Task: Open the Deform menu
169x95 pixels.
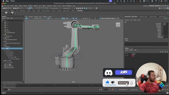Action: tap(44, 6)
